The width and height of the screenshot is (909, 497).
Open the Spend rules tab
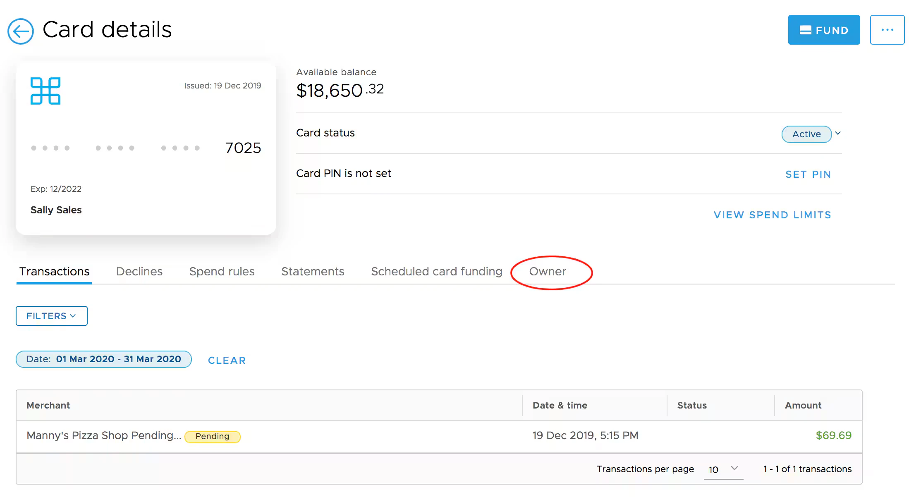tap(222, 271)
